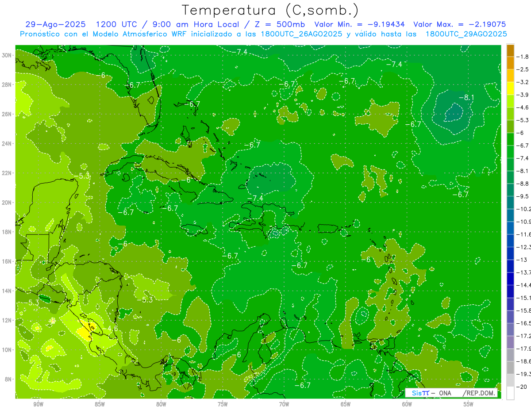Select the date text "29-Ago-2025"
The width and height of the screenshot is (531, 410).
point(55,24)
